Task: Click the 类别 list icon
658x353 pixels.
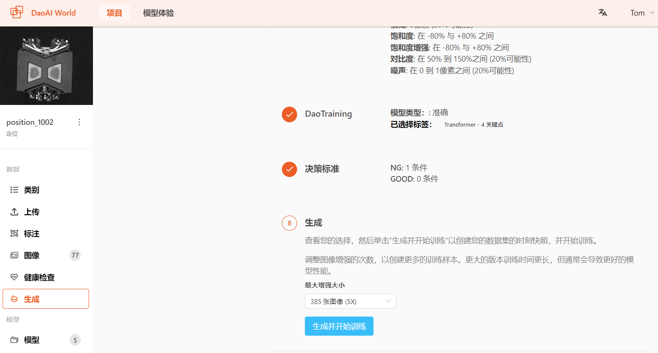Action: click(14, 190)
